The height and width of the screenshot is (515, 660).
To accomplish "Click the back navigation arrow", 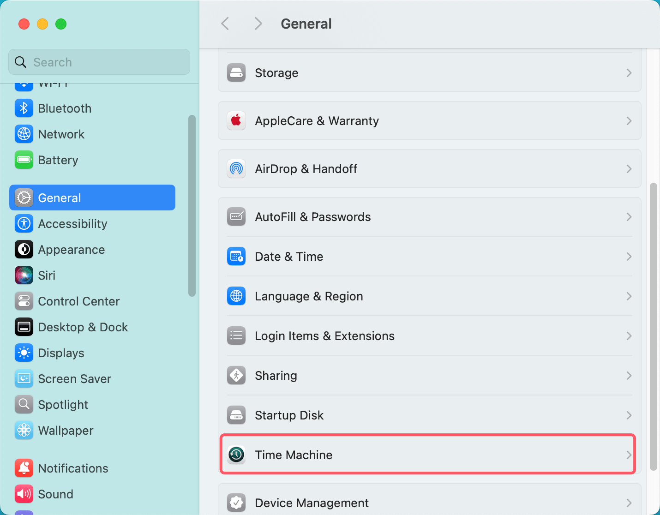I will [x=225, y=24].
